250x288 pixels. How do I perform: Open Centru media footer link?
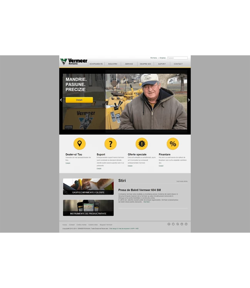(81, 225)
